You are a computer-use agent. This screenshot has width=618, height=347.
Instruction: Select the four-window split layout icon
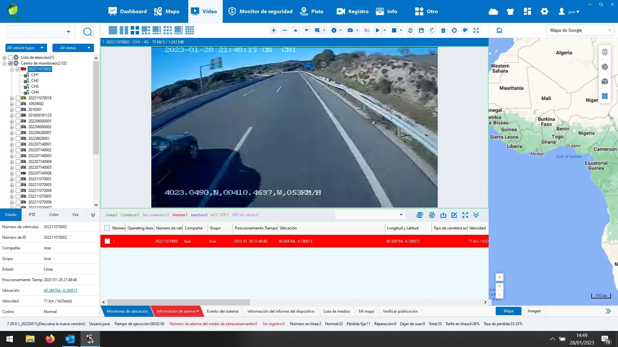pos(135,30)
